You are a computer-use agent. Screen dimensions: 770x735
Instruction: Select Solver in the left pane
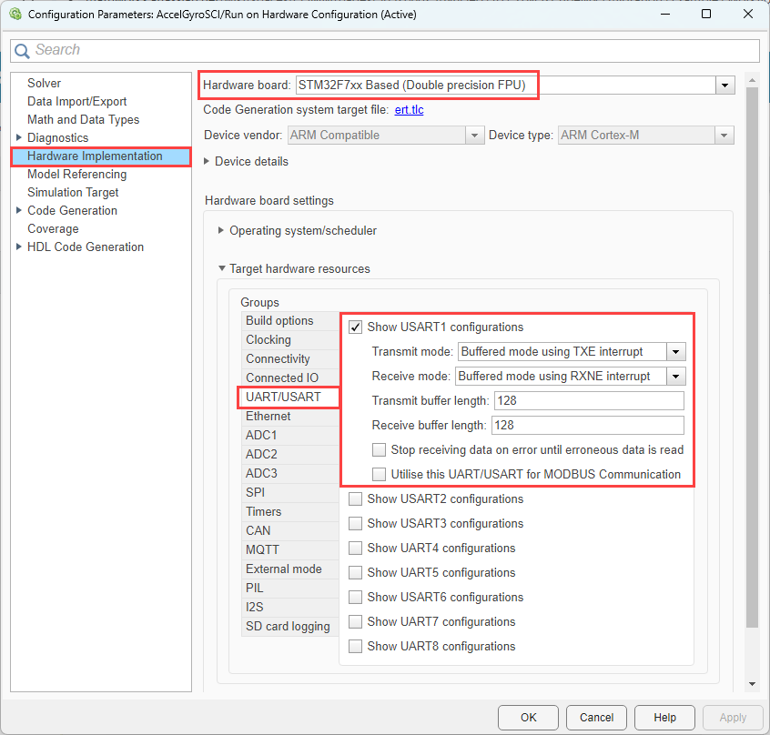(44, 83)
